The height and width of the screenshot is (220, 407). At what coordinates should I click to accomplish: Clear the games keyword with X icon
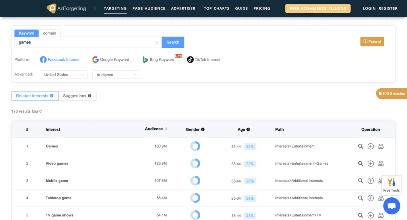pos(157,43)
